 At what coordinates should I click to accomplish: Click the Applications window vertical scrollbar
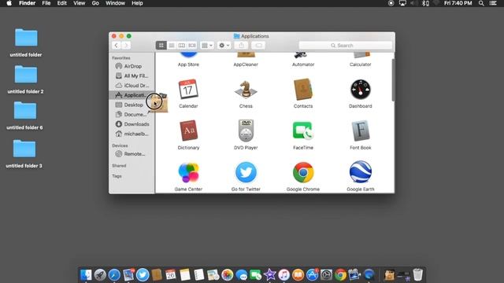[393, 80]
